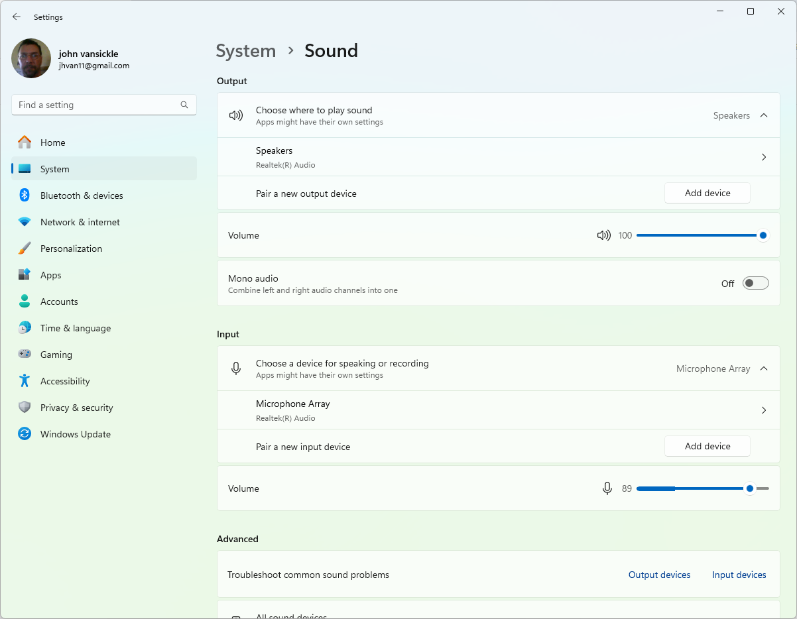Click the account email jhvan11@gmail.com
This screenshot has height=619, width=797.
click(x=94, y=66)
